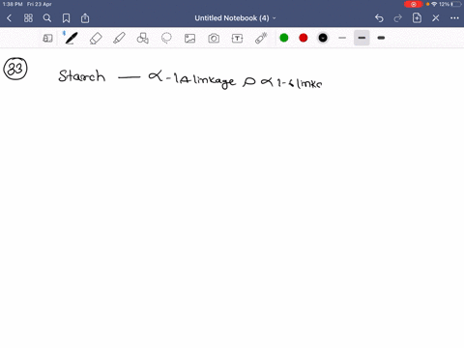Select the thinnest stroke width

pos(342,38)
